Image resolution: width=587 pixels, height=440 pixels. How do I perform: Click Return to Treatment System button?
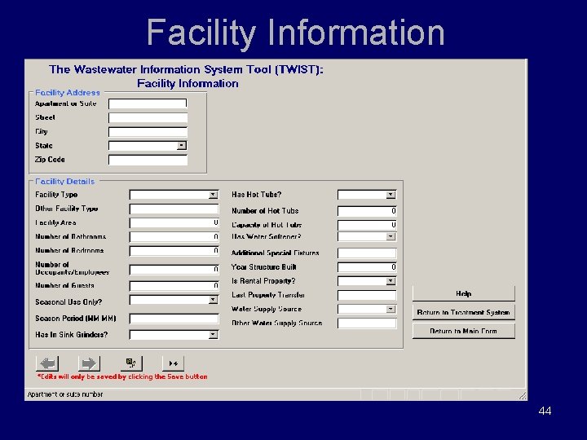(x=463, y=312)
